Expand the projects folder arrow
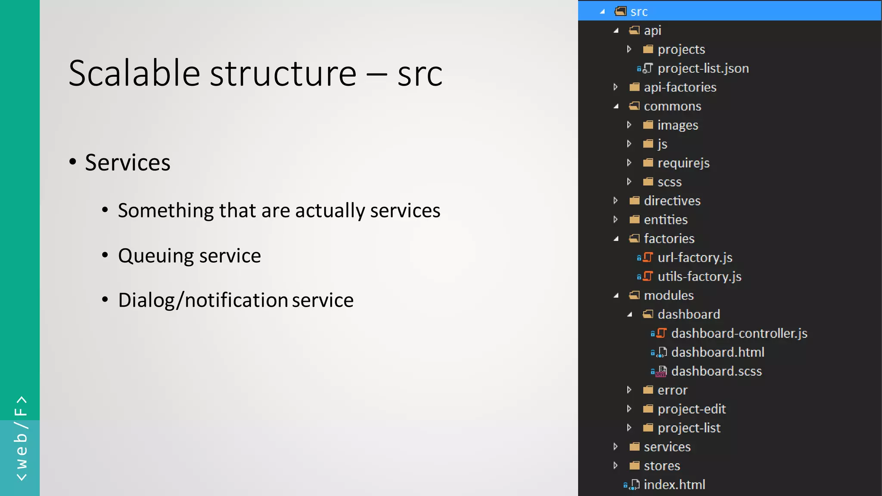Image resolution: width=882 pixels, height=496 pixels. pyautogui.click(x=629, y=49)
